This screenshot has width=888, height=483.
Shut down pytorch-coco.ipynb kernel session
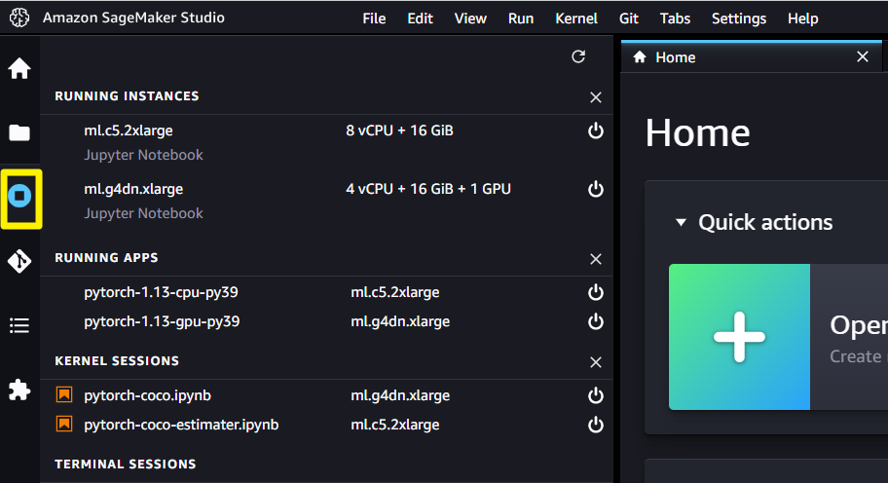coord(596,395)
